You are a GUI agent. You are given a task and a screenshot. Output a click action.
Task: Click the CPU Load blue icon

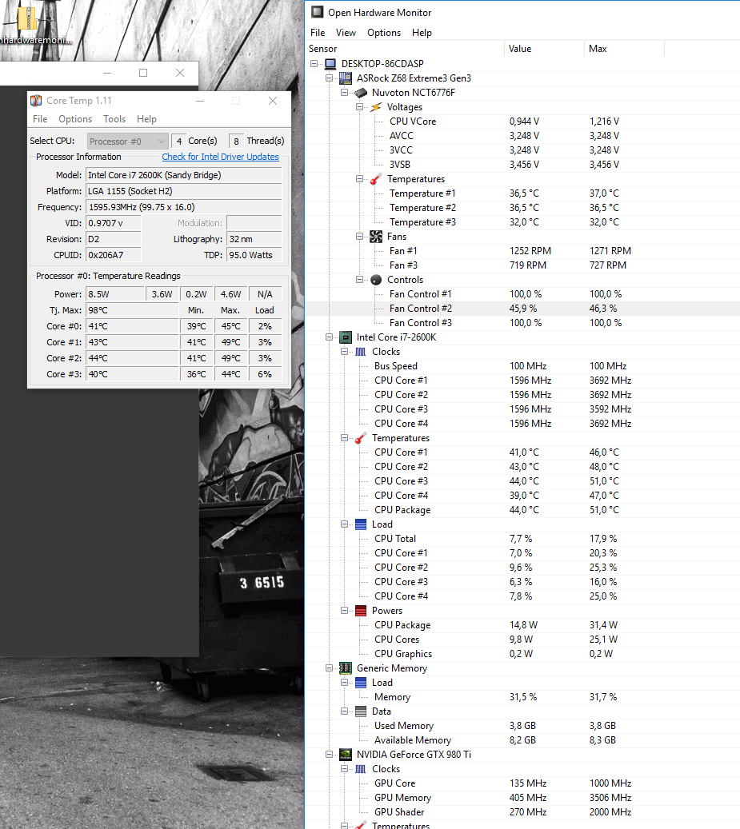tap(361, 524)
